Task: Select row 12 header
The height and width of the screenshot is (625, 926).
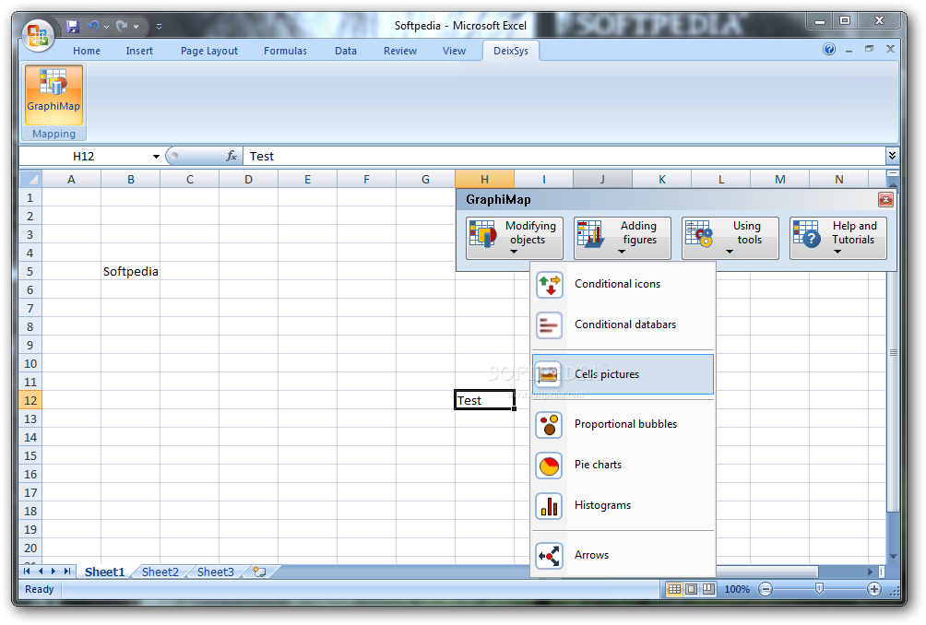Action: click(30, 400)
